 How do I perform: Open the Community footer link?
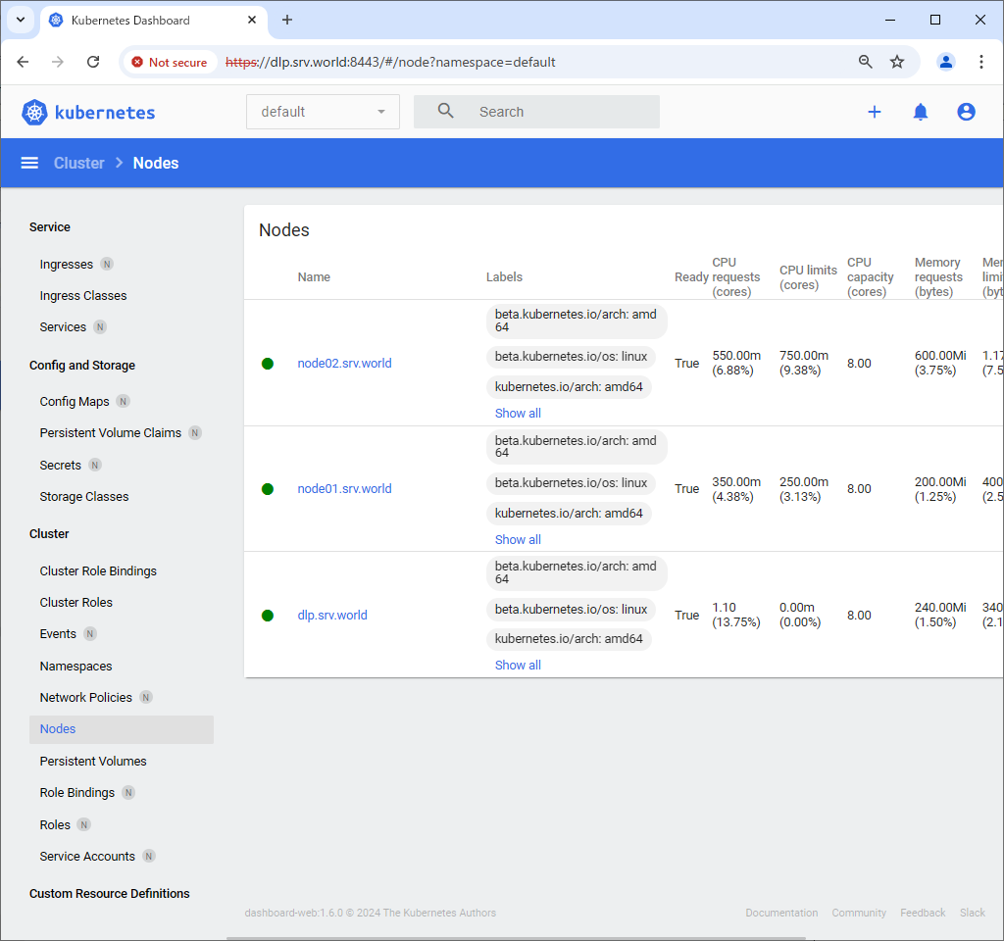coord(859,913)
